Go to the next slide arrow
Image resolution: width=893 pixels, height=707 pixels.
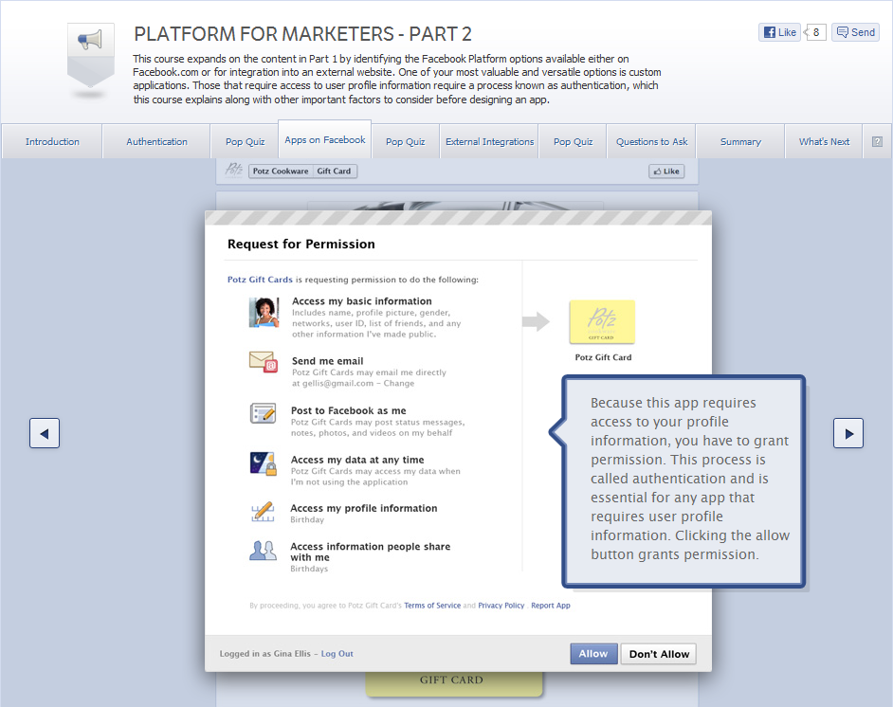[x=848, y=434]
